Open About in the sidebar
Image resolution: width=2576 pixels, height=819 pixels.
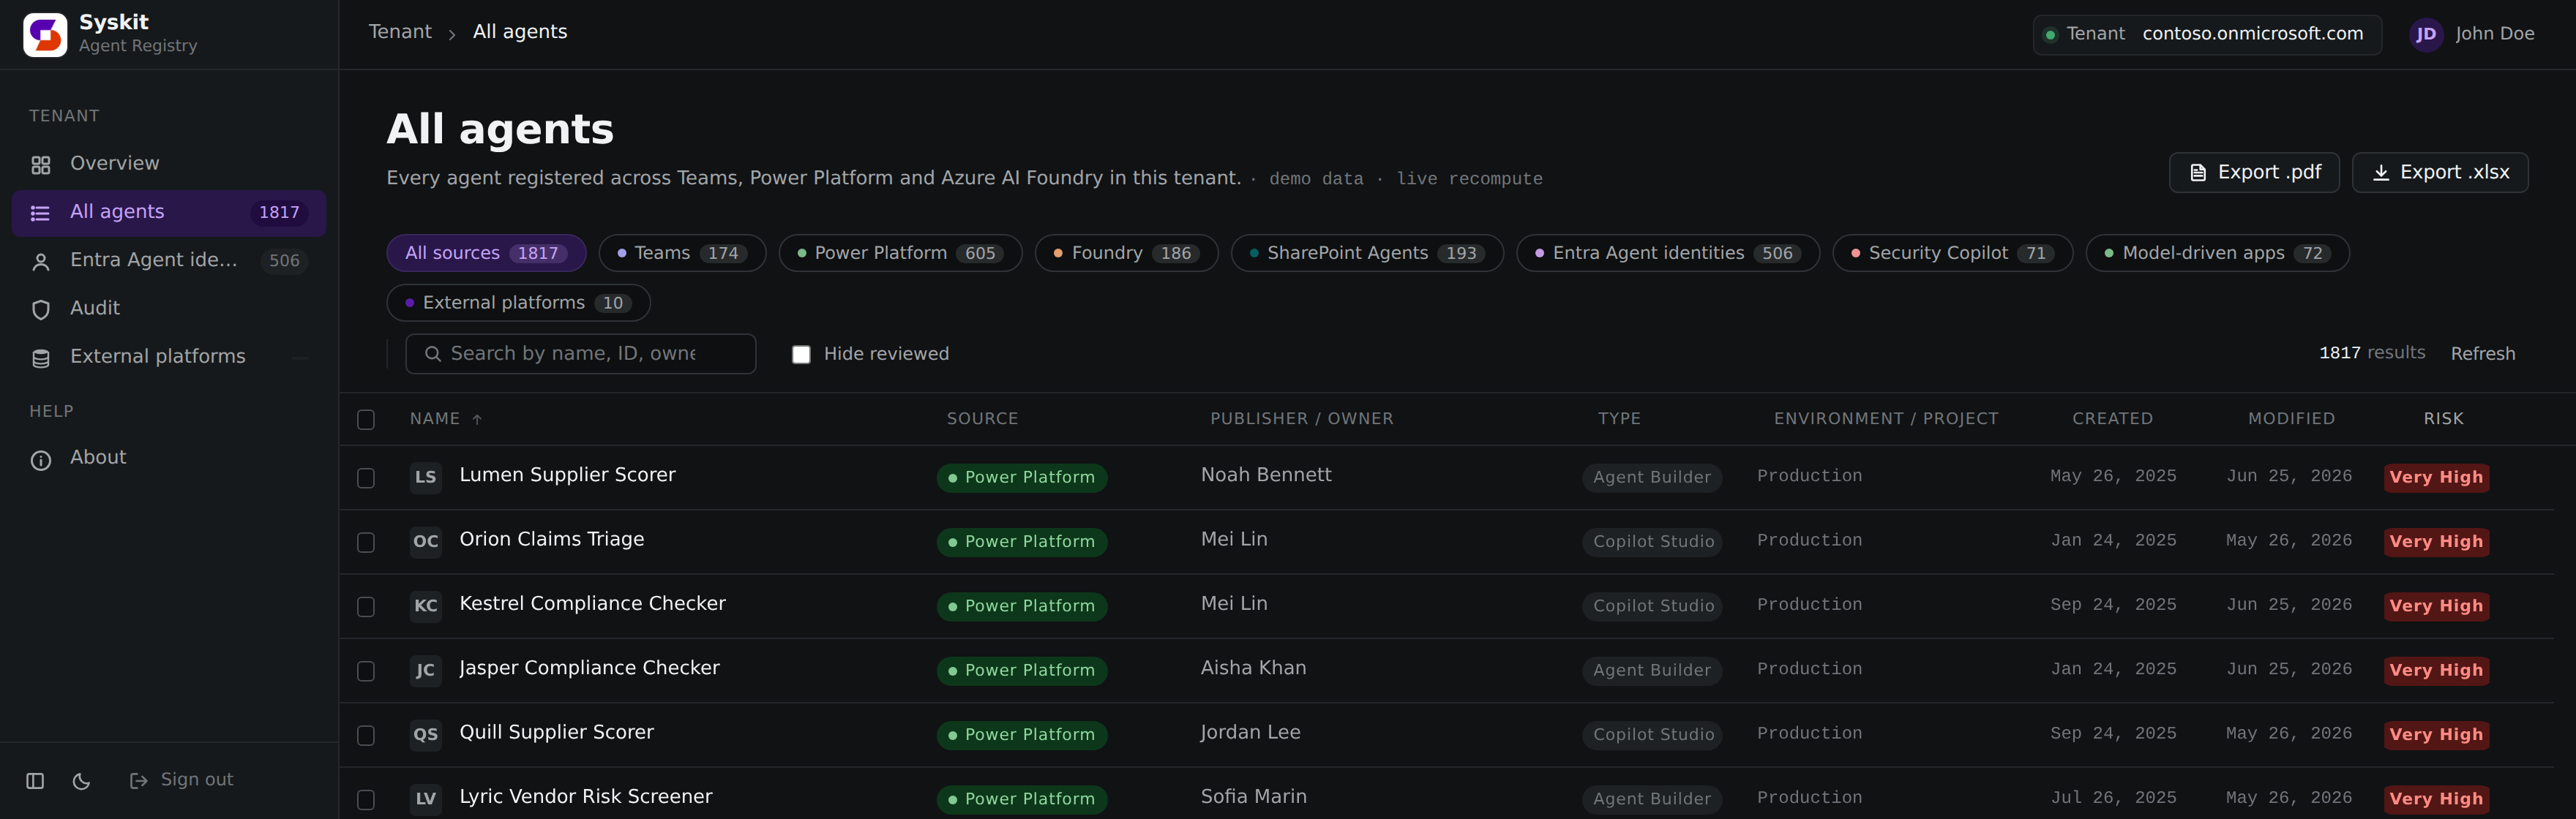coord(169,458)
